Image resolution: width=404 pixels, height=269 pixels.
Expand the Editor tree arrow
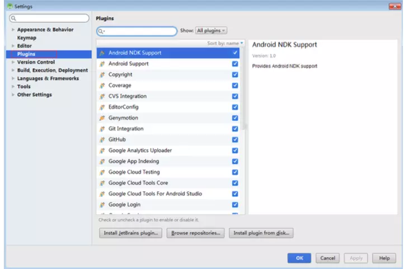click(13, 46)
